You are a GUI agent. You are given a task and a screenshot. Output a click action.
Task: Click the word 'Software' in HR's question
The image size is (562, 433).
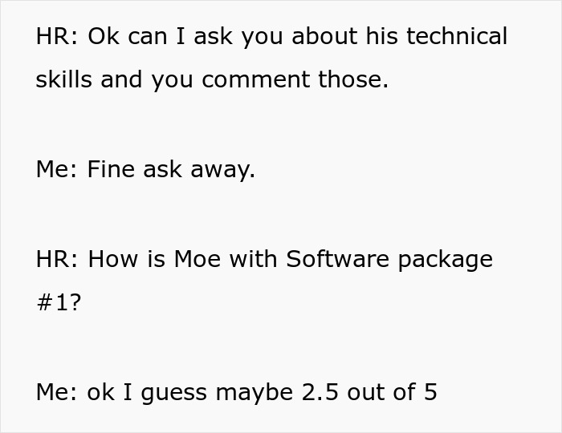point(338,258)
